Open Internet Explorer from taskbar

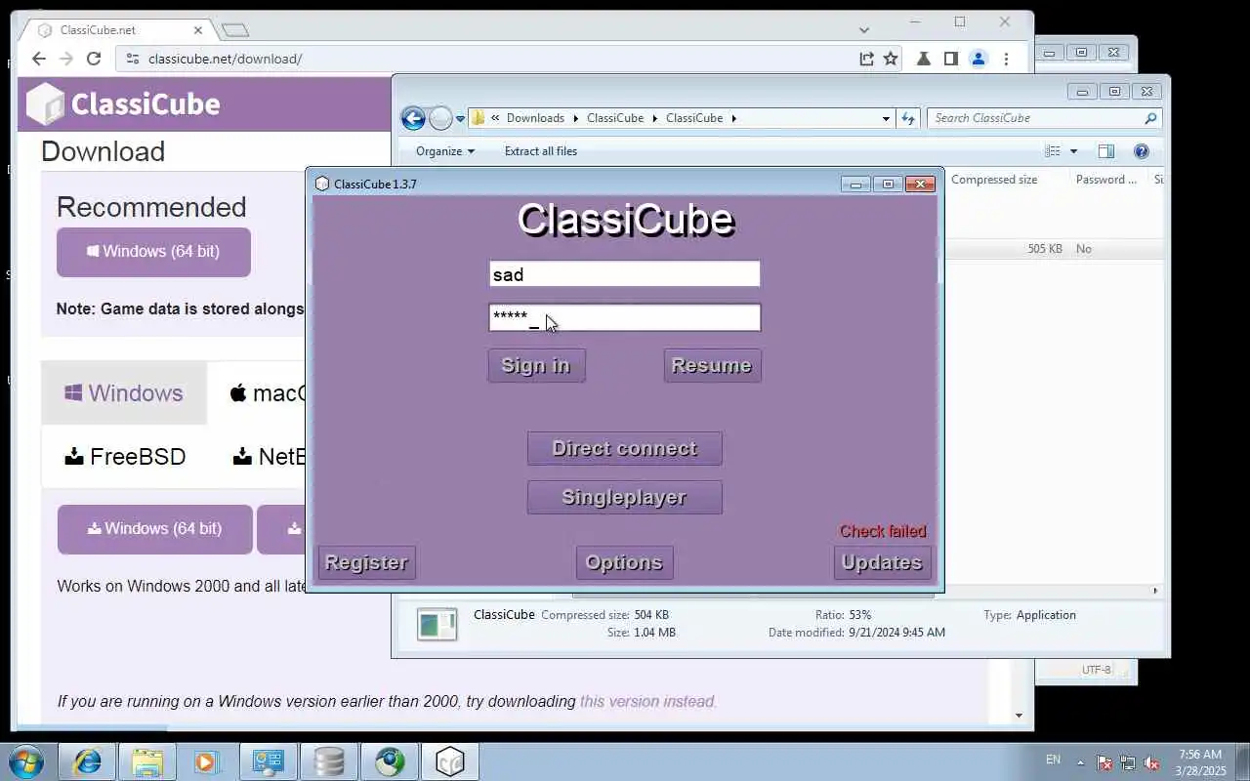(87, 761)
